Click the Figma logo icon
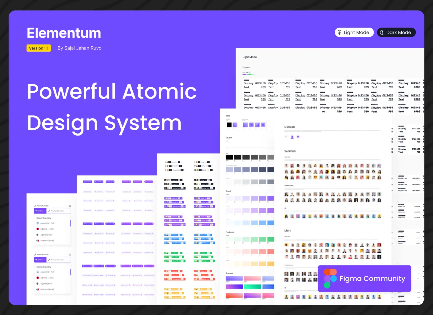 pyautogui.click(x=330, y=279)
